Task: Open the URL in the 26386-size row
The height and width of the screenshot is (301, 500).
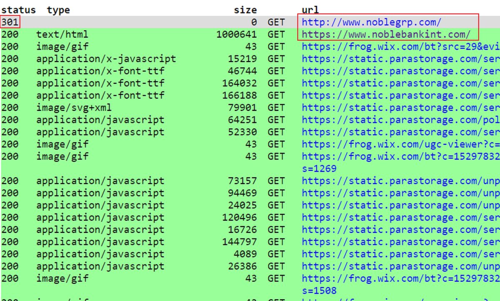Action: pos(401,266)
